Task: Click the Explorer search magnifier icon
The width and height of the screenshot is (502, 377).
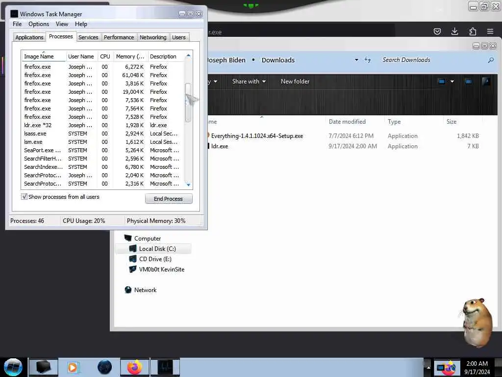Action: (x=491, y=60)
